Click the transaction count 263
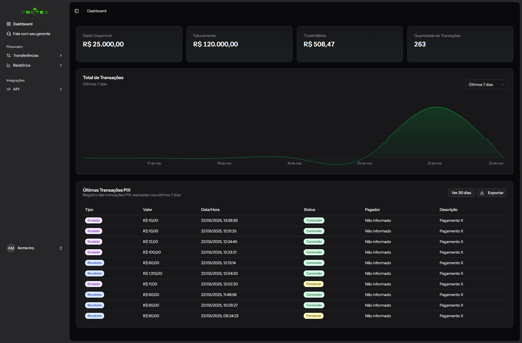Image resolution: width=522 pixels, height=343 pixels. (x=420, y=44)
